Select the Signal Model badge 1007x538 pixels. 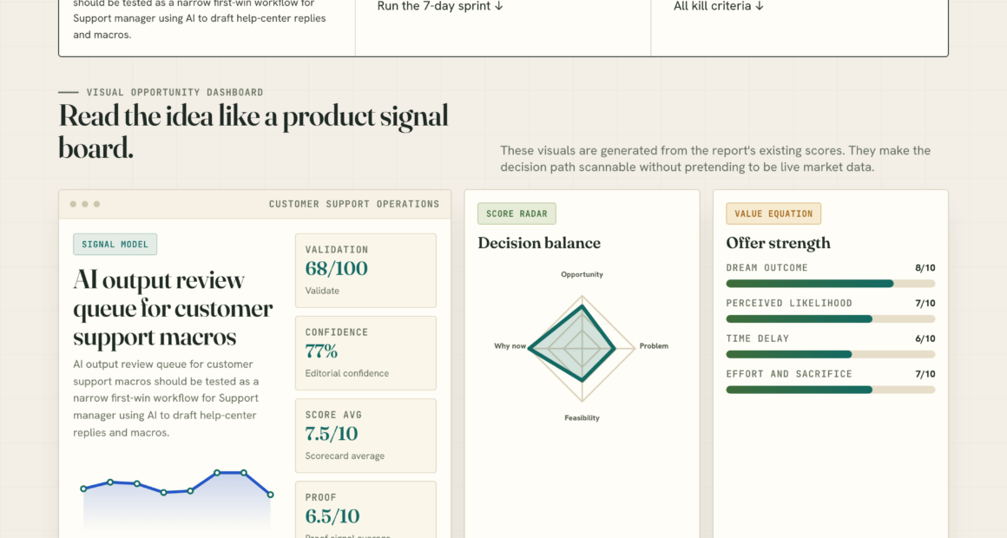click(x=115, y=244)
